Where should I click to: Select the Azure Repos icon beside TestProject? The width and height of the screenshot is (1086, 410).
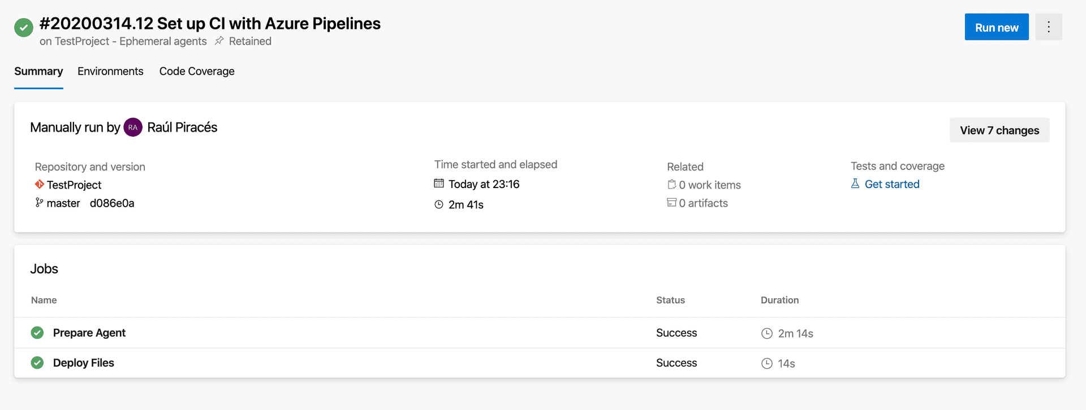(39, 185)
